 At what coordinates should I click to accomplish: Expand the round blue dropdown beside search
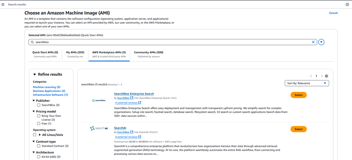(321, 42)
